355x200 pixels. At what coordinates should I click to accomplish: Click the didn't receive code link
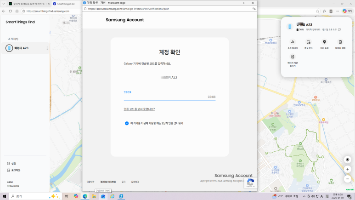[139, 109]
